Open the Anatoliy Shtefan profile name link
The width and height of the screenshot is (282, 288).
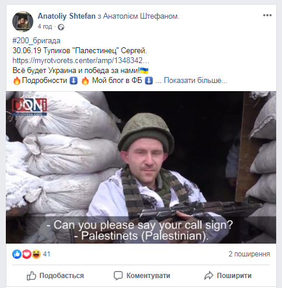tap(67, 16)
